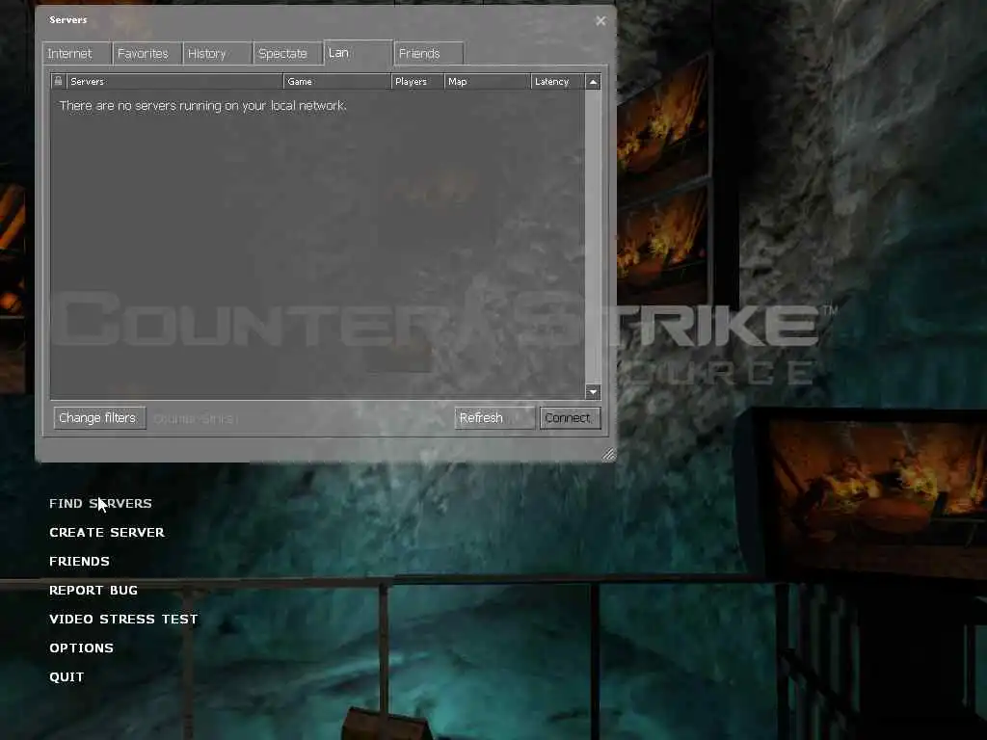Open Friends from the main menu
This screenshot has height=740, width=987.
79,562
